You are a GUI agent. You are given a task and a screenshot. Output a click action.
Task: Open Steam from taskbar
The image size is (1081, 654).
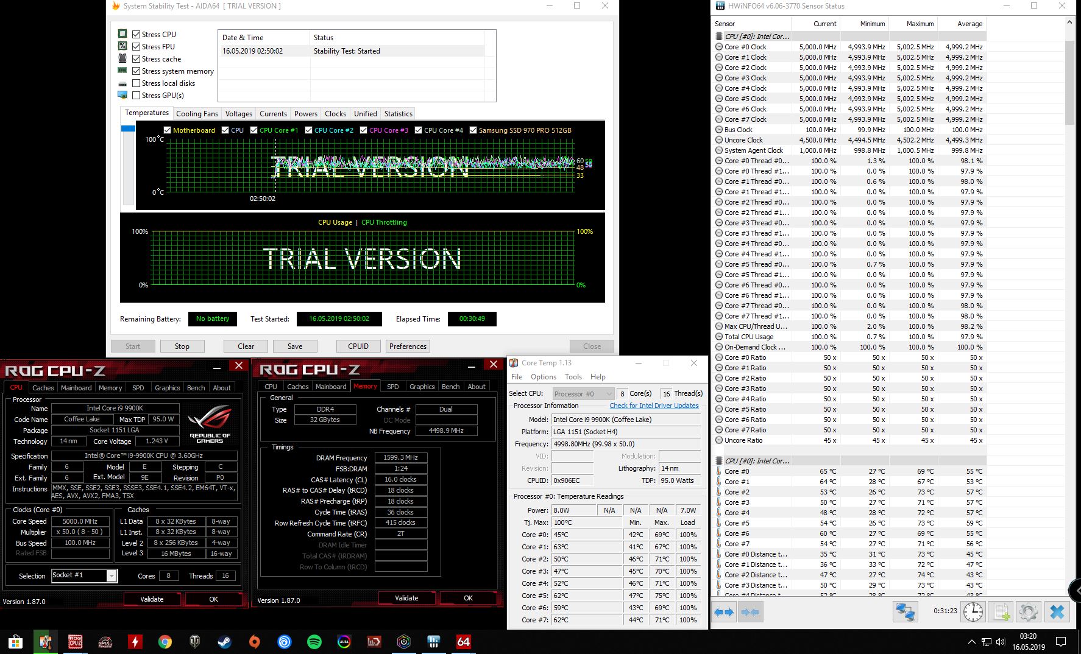point(224,642)
